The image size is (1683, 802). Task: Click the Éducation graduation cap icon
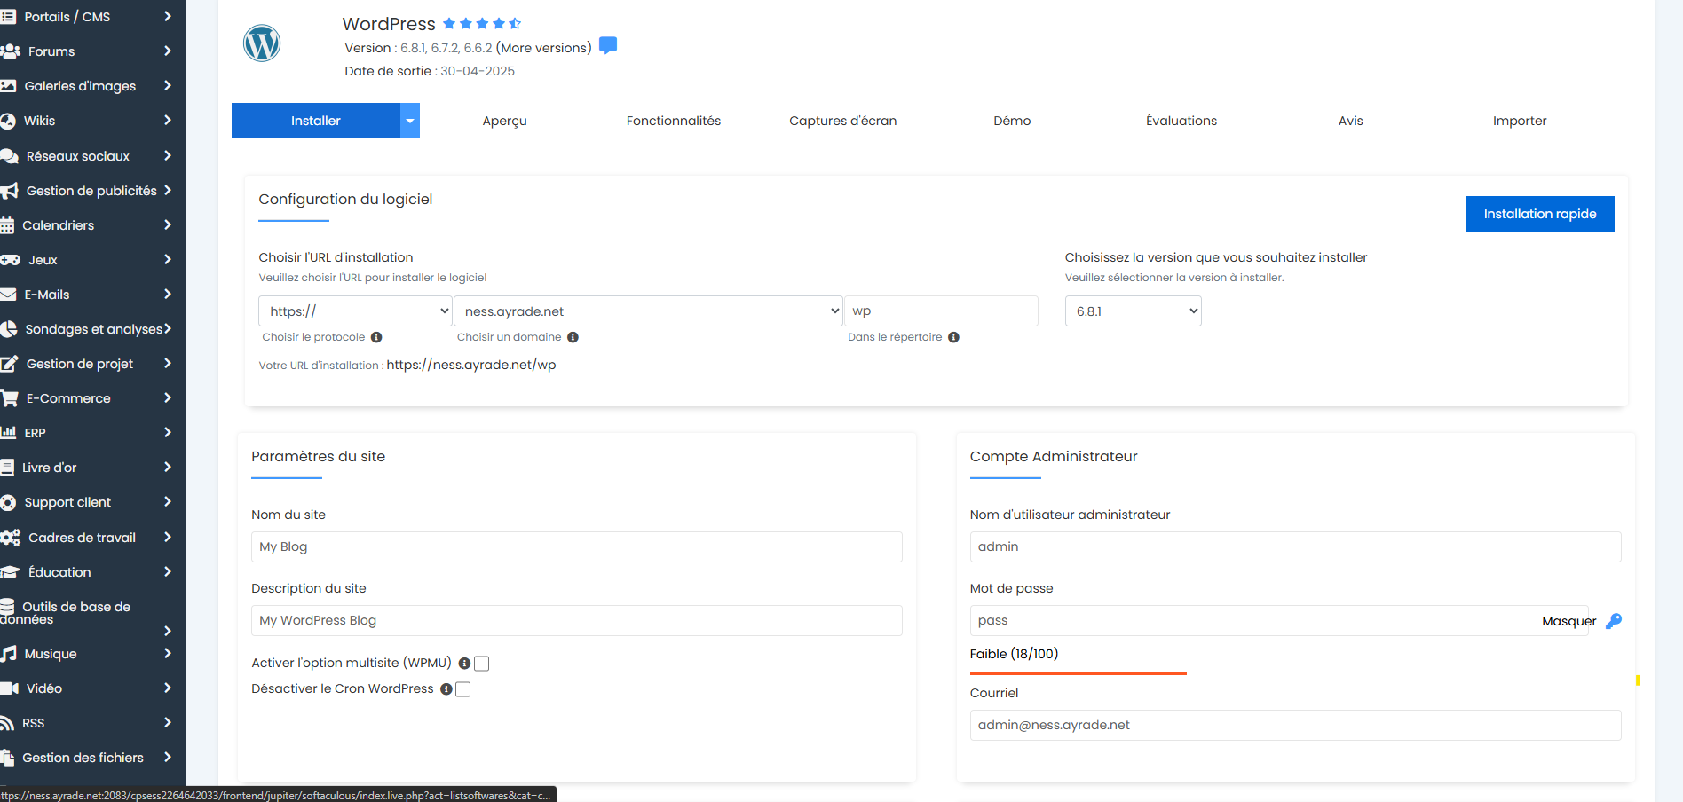pos(10,572)
